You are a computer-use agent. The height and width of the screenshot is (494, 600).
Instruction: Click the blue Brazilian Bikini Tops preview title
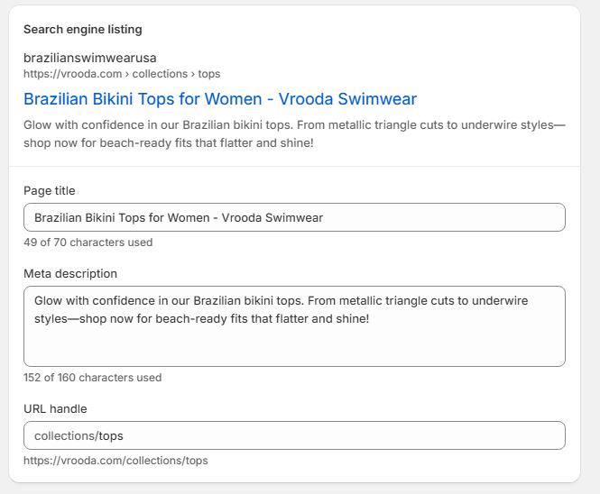pyautogui.click(x=219, y=98)
